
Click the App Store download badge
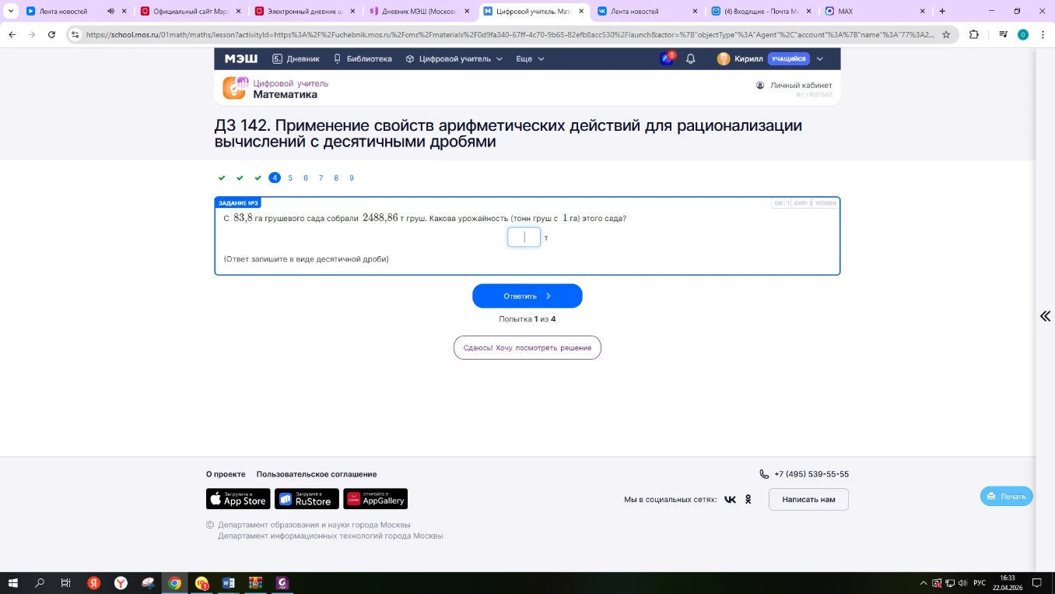[238, 499]
